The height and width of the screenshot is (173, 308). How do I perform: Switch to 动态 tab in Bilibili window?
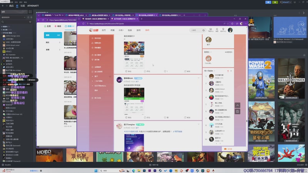click(58, 26)
